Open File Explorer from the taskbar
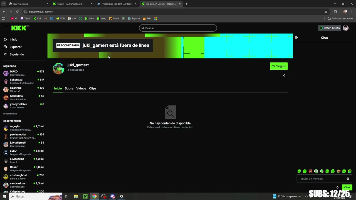The height and width of the screenshot is (200, 356). [x=76, y=196]
